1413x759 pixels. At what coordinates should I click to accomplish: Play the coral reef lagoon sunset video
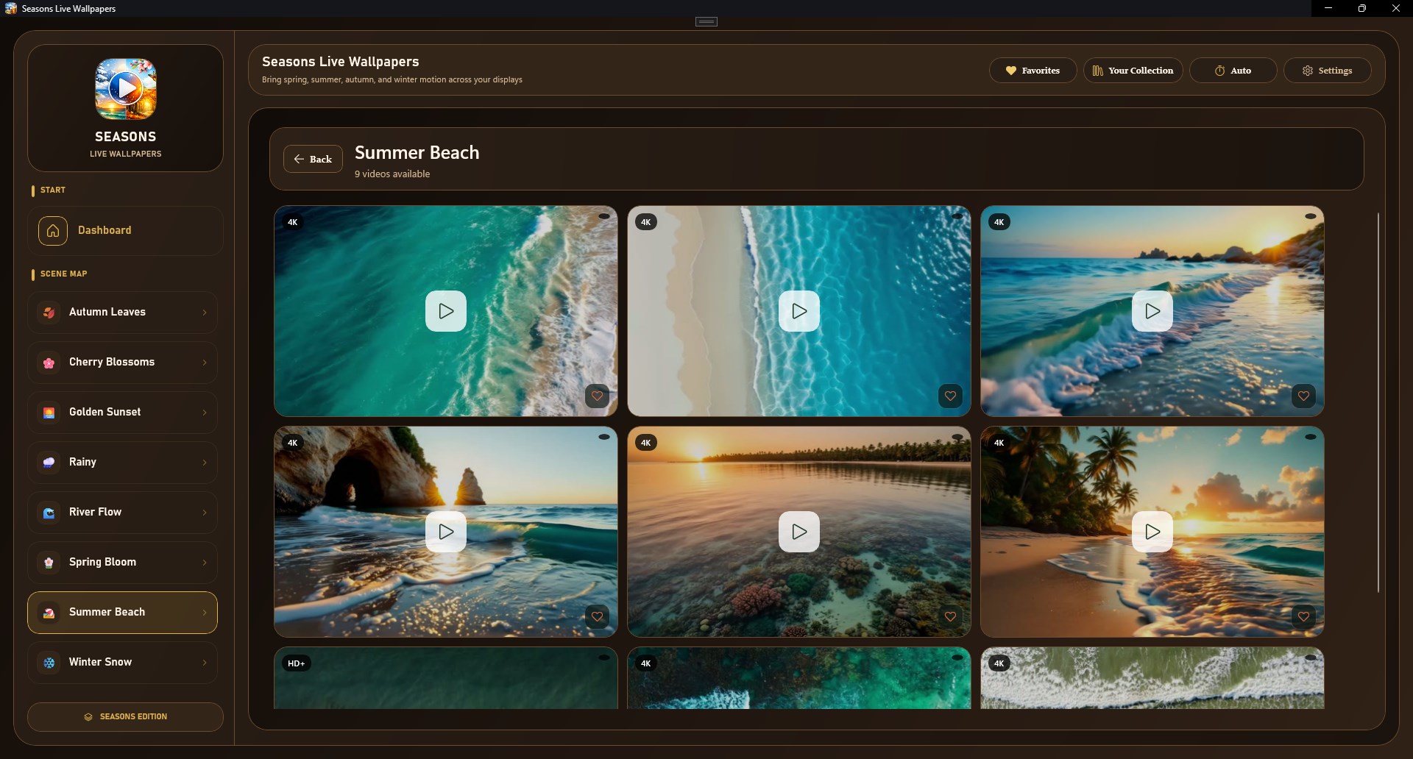tap(799, 532)
